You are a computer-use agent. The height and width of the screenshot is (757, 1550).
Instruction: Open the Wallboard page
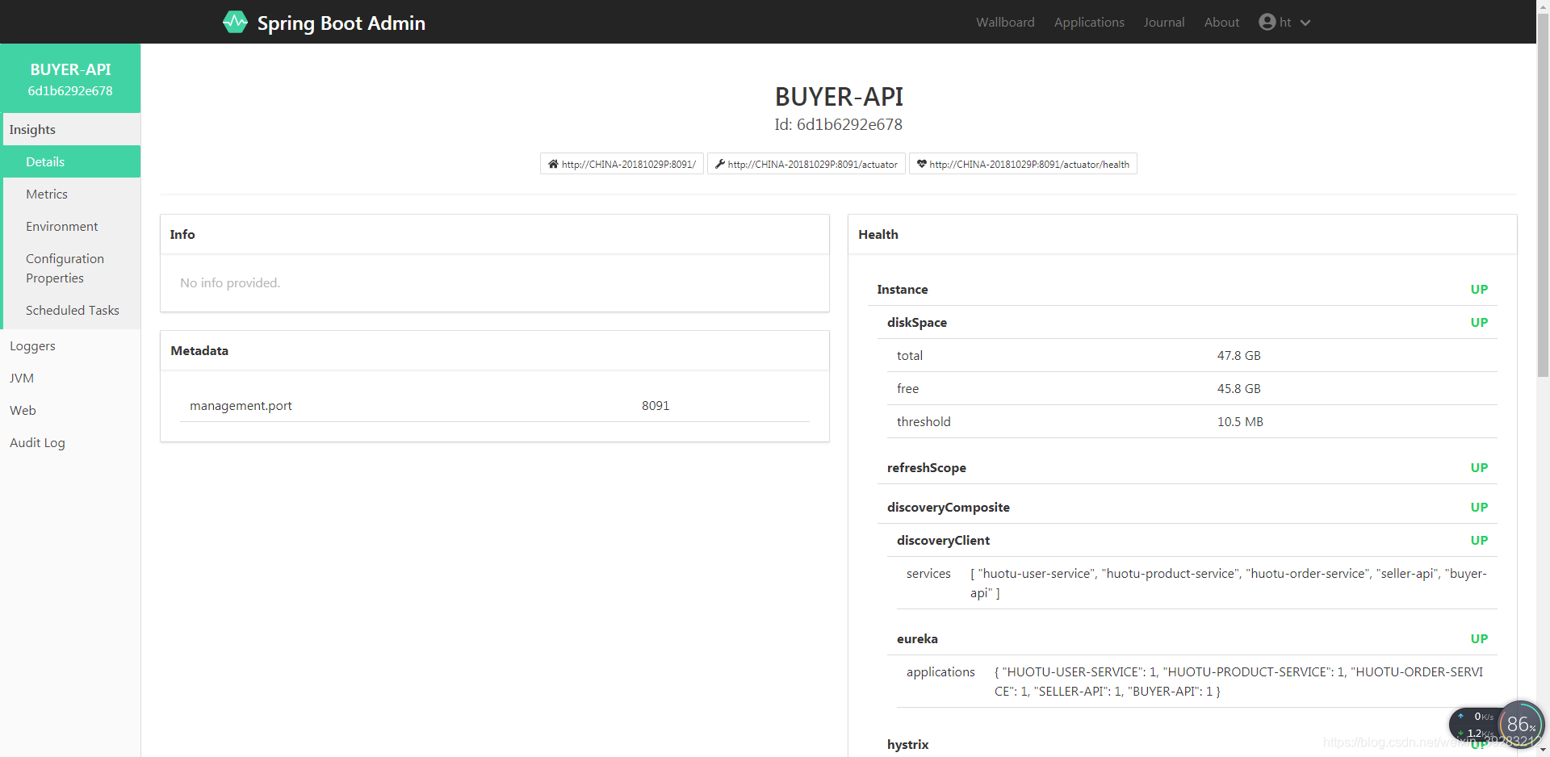pos(1005,22)
